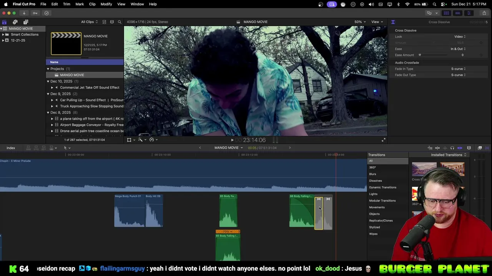Open background tasks checkmark icon
This screenshot has height=276, width=492.
(47, 13)
